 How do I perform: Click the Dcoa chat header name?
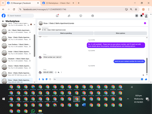click(x=59, y=23)
